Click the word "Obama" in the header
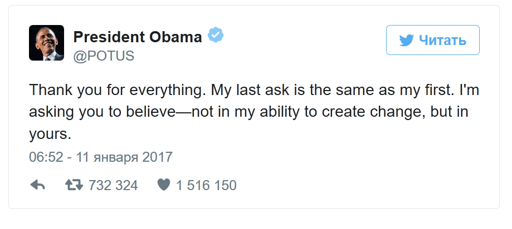This screenshot has height=229, width=512. click(176, 37)
